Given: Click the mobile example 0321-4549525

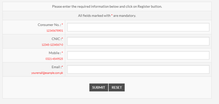Looking at the screenshot, I should coord(54,59).
